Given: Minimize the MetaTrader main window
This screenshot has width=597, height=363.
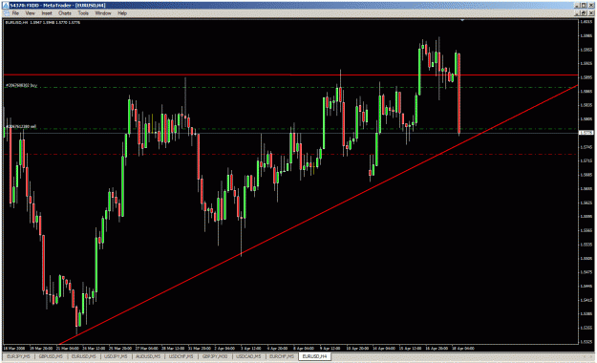Looking at the screenshot, I should click(578, 6).
